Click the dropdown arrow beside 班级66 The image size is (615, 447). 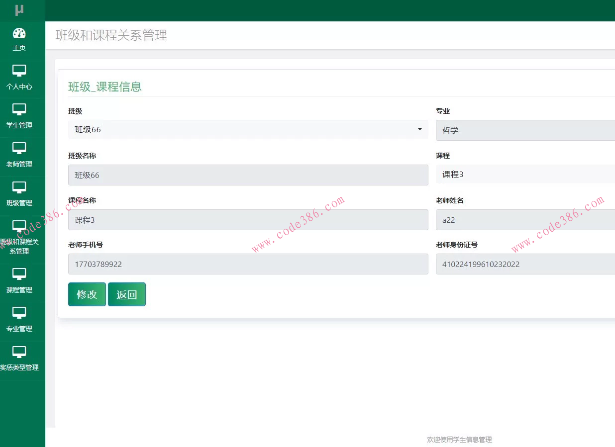419,129
